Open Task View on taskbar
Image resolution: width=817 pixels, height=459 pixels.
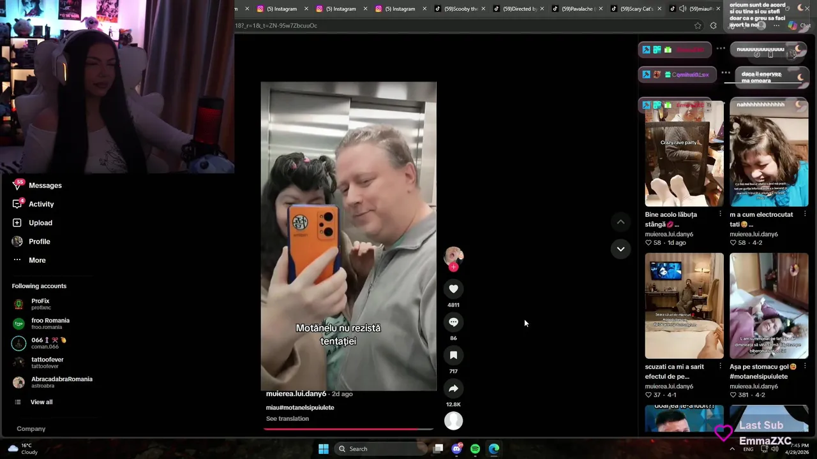coord(438,449)
